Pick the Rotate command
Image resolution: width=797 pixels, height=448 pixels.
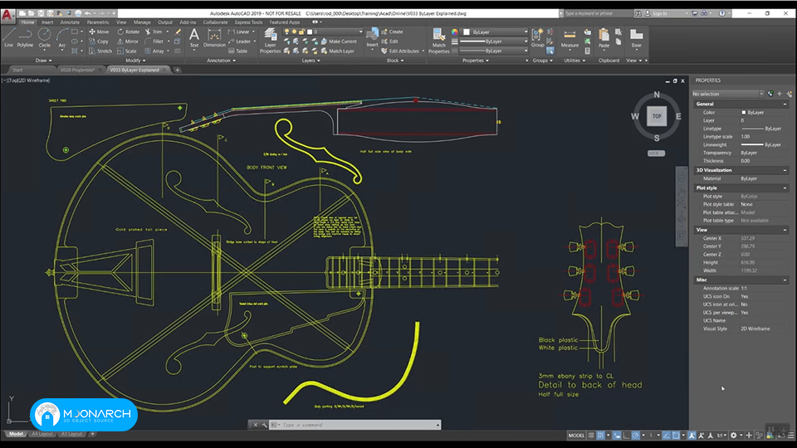point(128,32)
